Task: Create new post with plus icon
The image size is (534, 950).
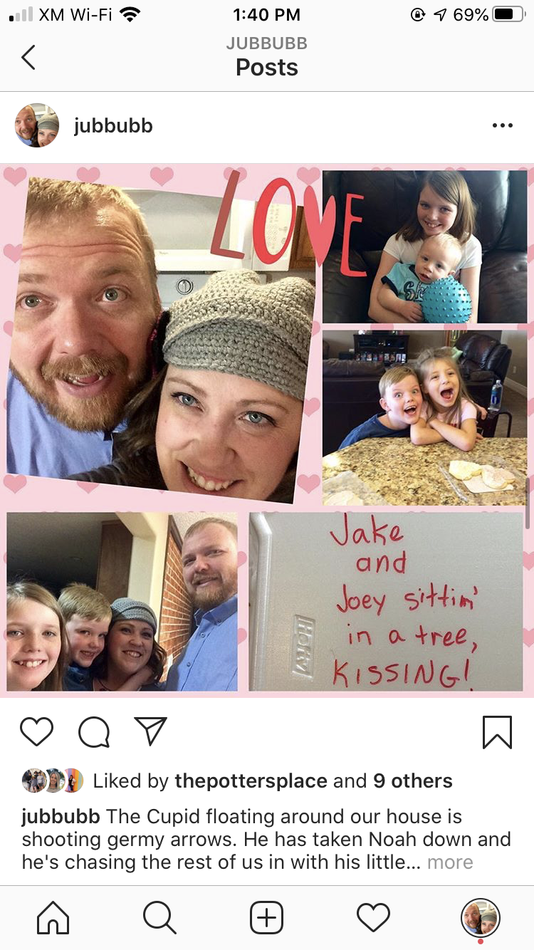Action: point(267,917)
